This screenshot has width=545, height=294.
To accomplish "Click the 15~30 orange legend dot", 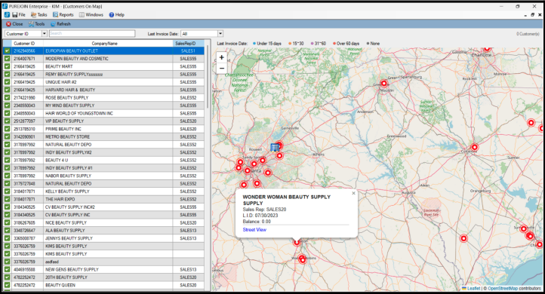I will click(x=290, y=44).
